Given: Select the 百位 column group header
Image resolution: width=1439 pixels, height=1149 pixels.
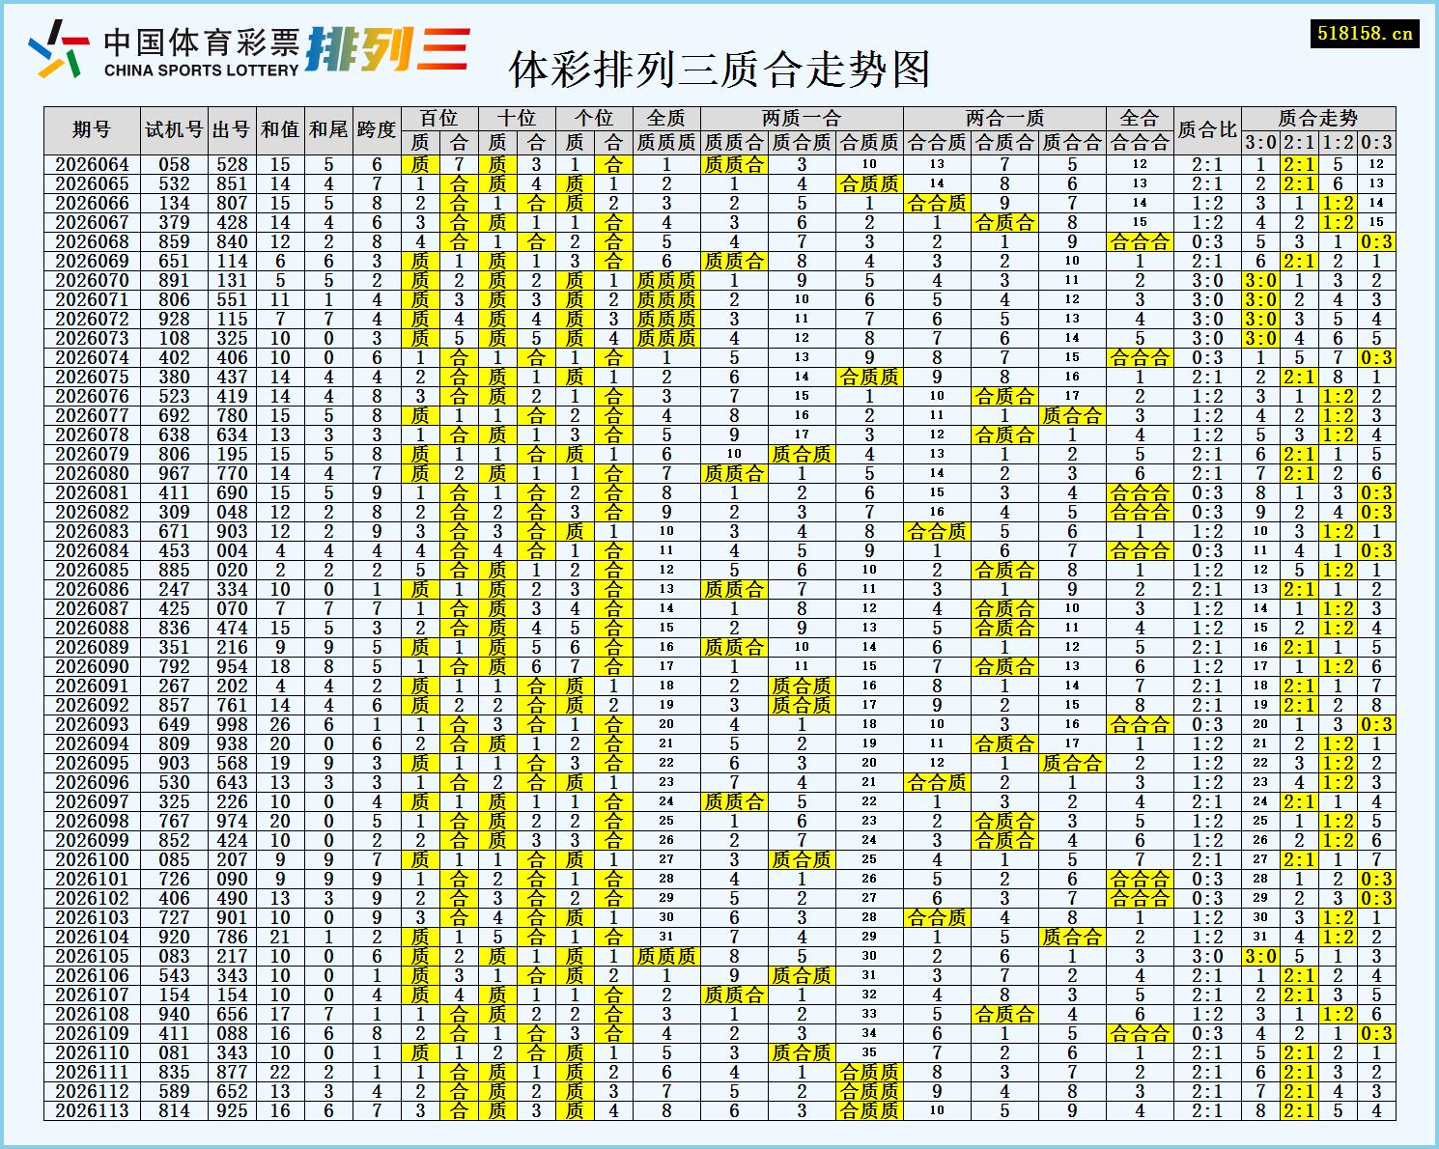Looking at the screenshot, I should pos(439,118).
